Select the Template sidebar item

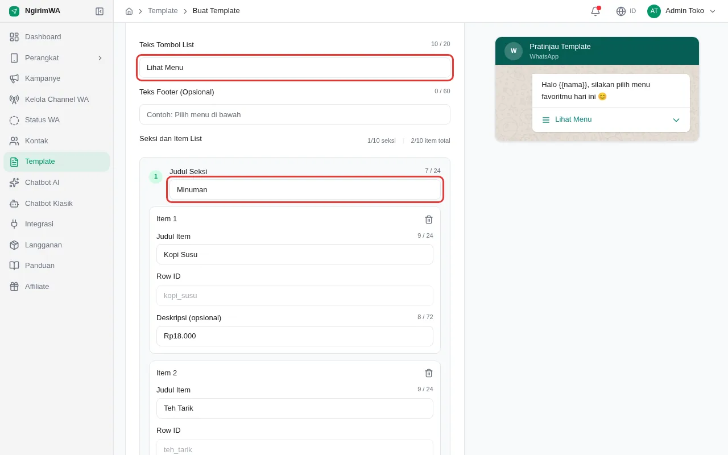coord(57,162)
